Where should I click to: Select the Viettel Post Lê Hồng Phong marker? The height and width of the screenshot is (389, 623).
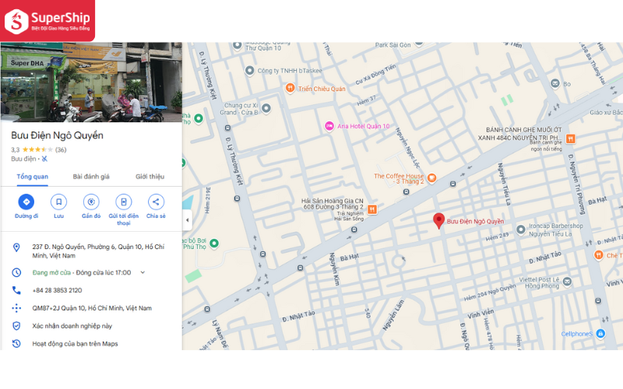tap(568, 282)
